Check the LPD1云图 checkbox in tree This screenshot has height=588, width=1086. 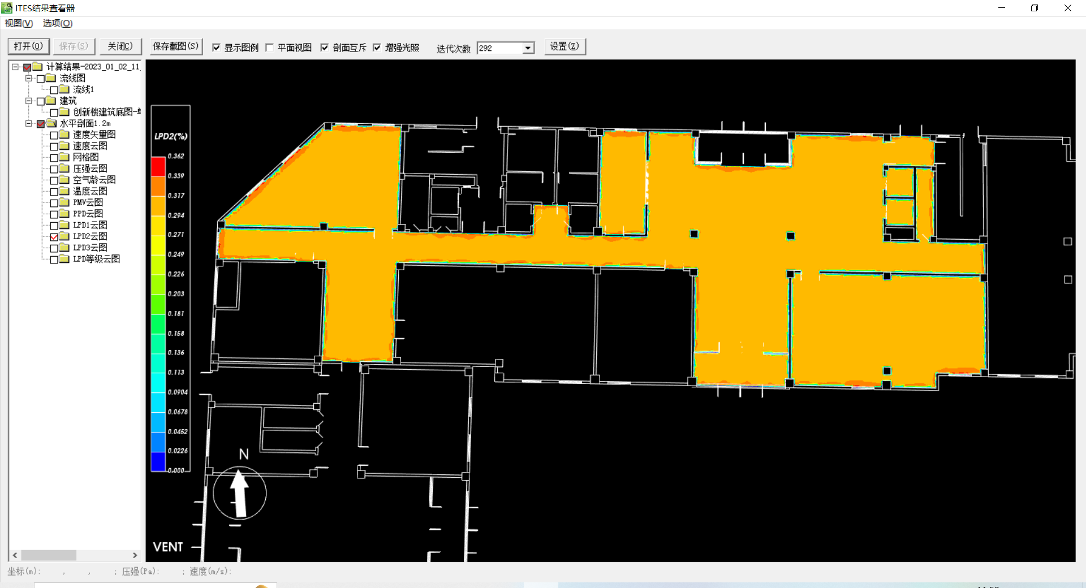point(54,226)
